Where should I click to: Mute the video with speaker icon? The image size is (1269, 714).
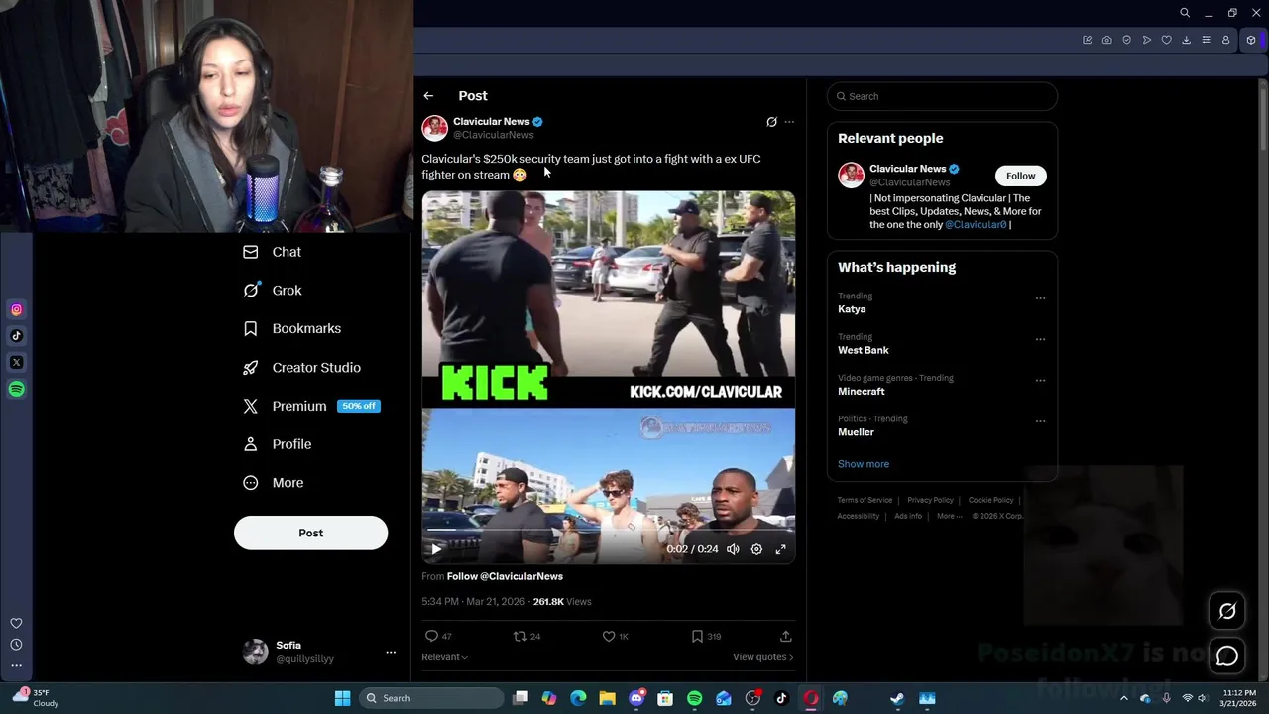click(733, 549)
